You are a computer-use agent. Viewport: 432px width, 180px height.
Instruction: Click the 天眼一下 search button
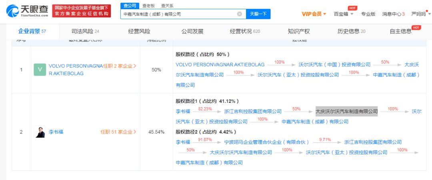(x=258, y=14)
